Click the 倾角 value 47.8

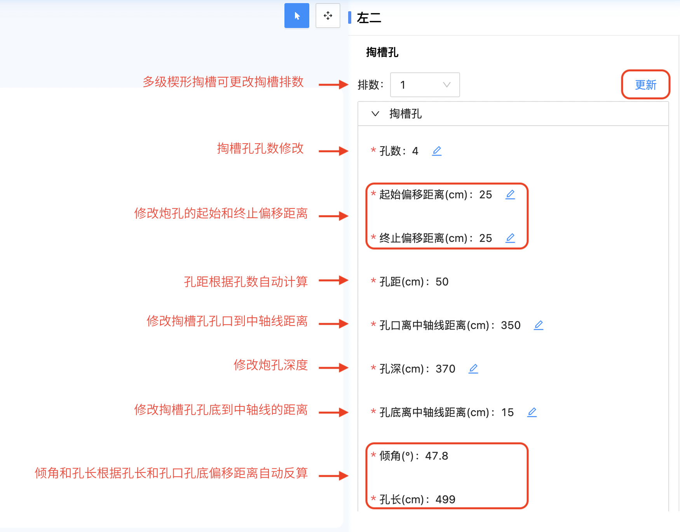(436, 456)
